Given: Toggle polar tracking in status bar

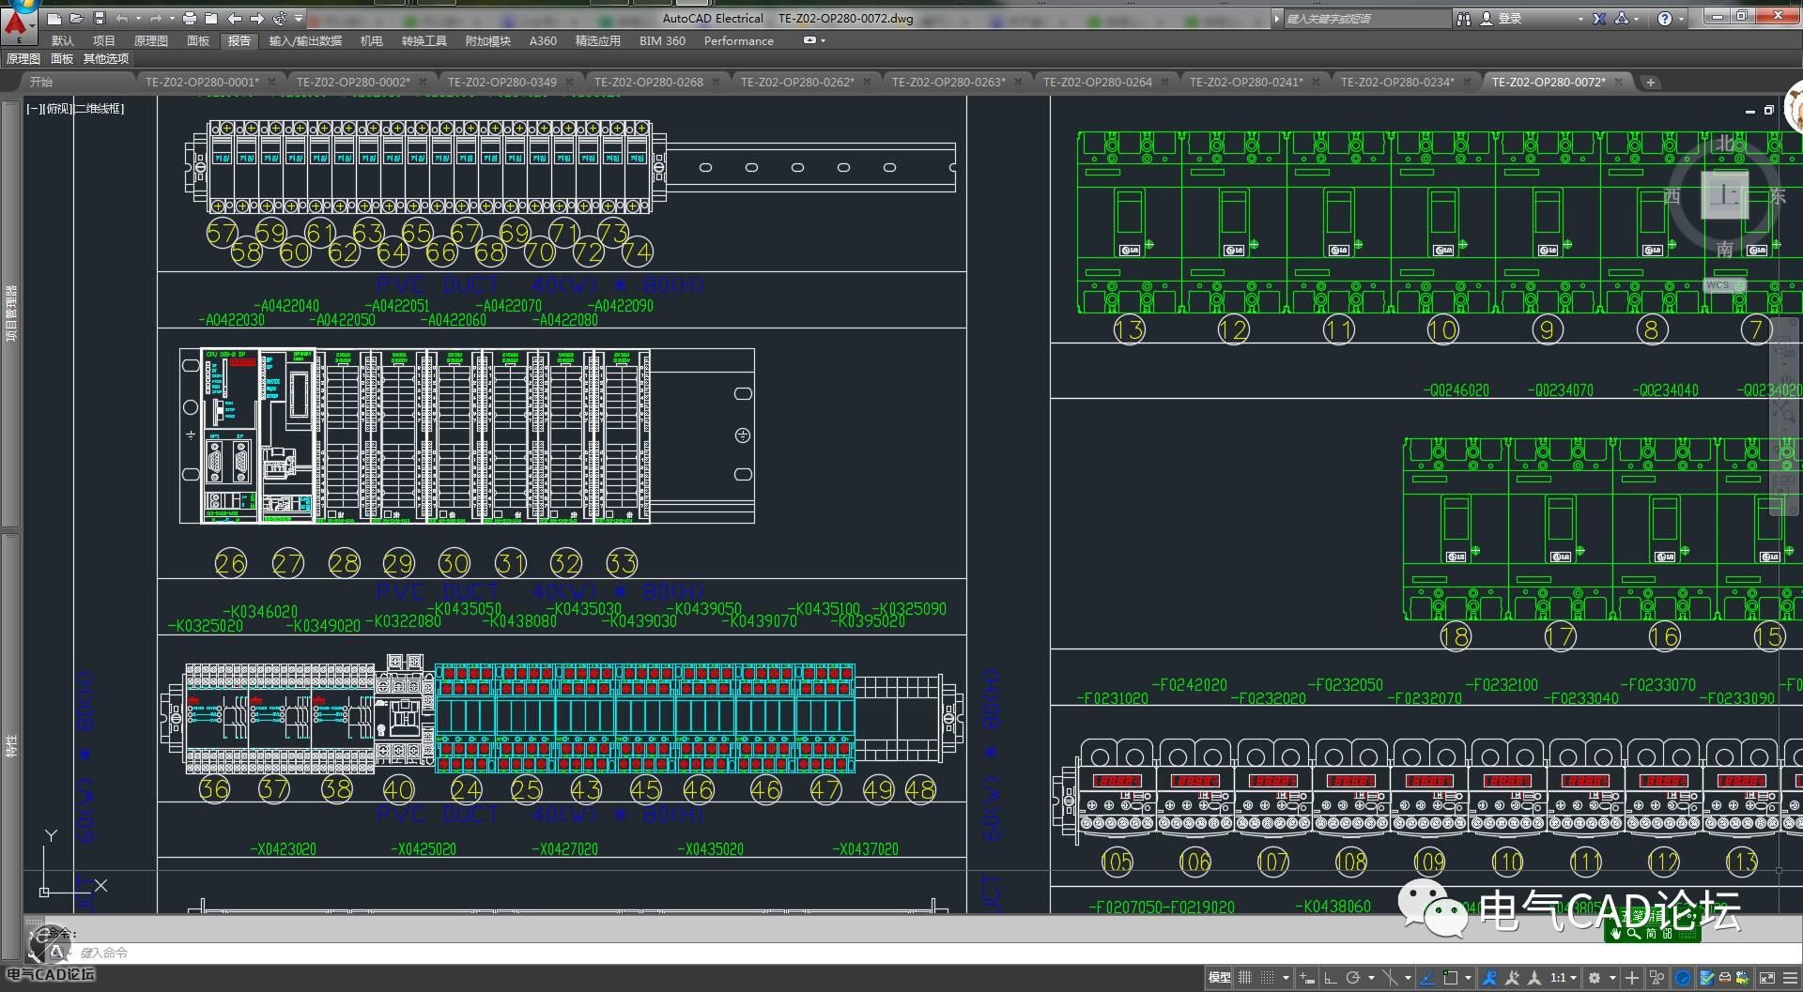Looking at the screenshot, I should [1353, 978].
